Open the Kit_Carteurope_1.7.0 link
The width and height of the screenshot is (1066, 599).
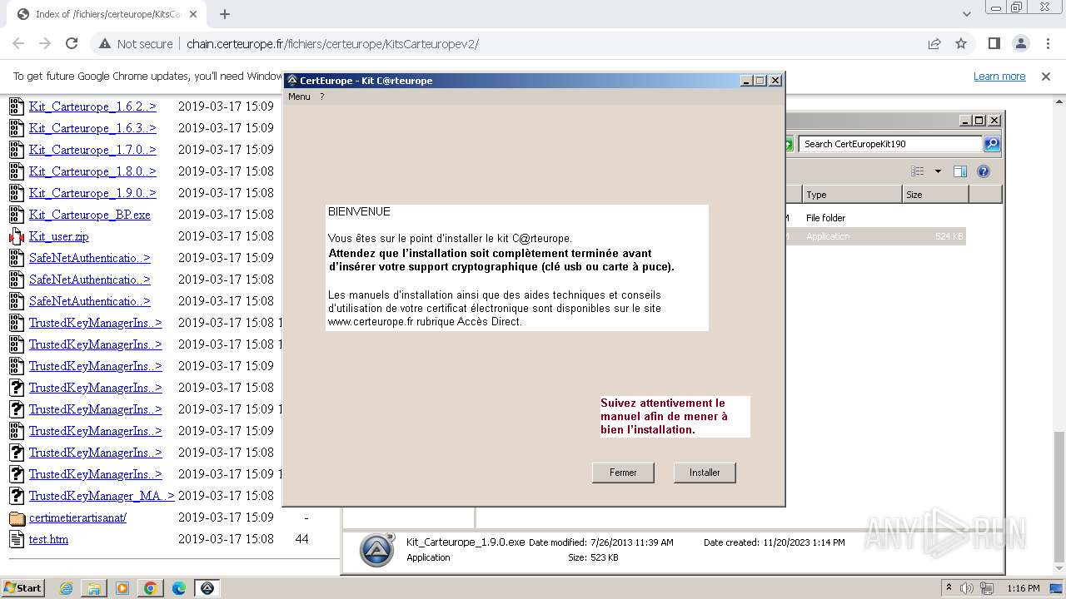point(92,150)
